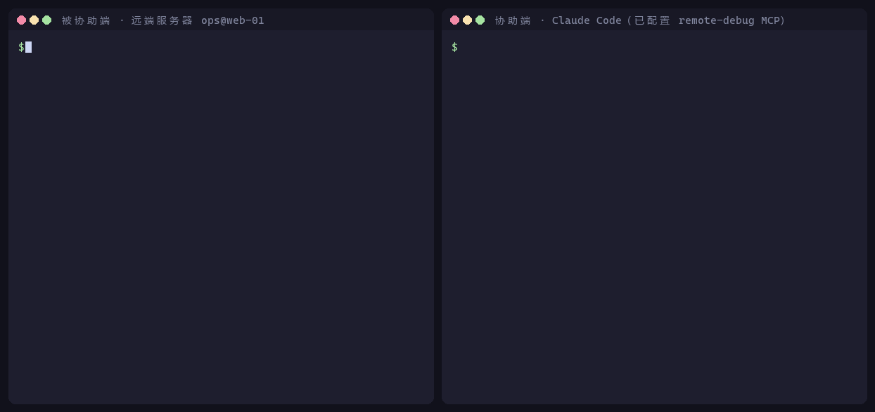Image resolution: width=875 pixels, height=412 pixels.
Task: Minimize the Claude Code terminal with yellow button
Action: (x=468, y=20)
